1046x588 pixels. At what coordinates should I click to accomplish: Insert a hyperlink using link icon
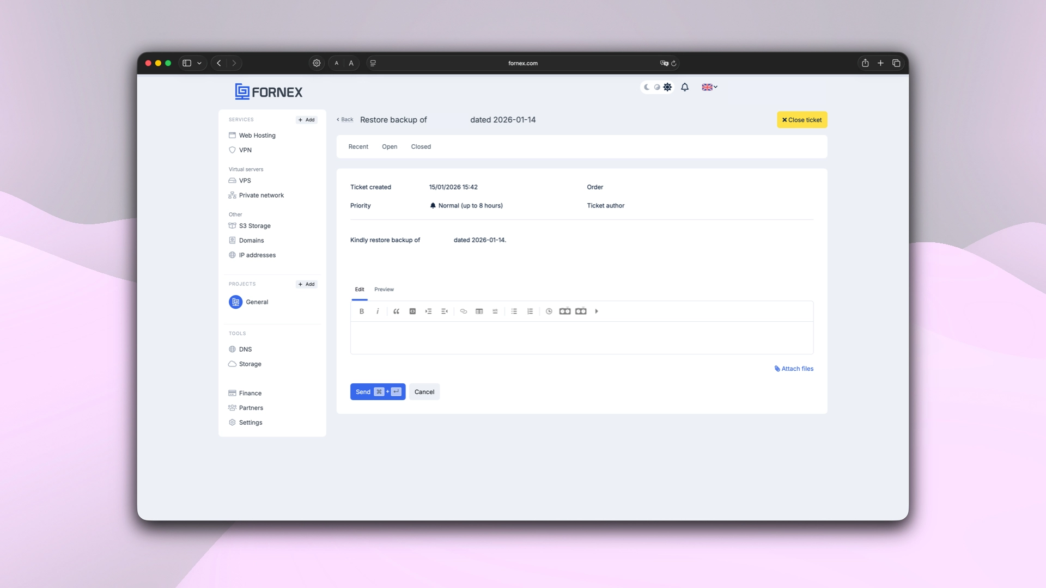click(x=464, y=311)
